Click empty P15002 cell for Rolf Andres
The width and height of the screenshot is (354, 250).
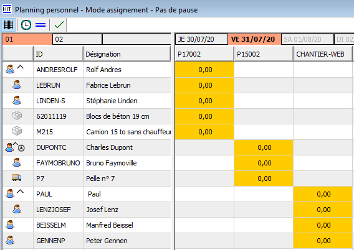264,70
